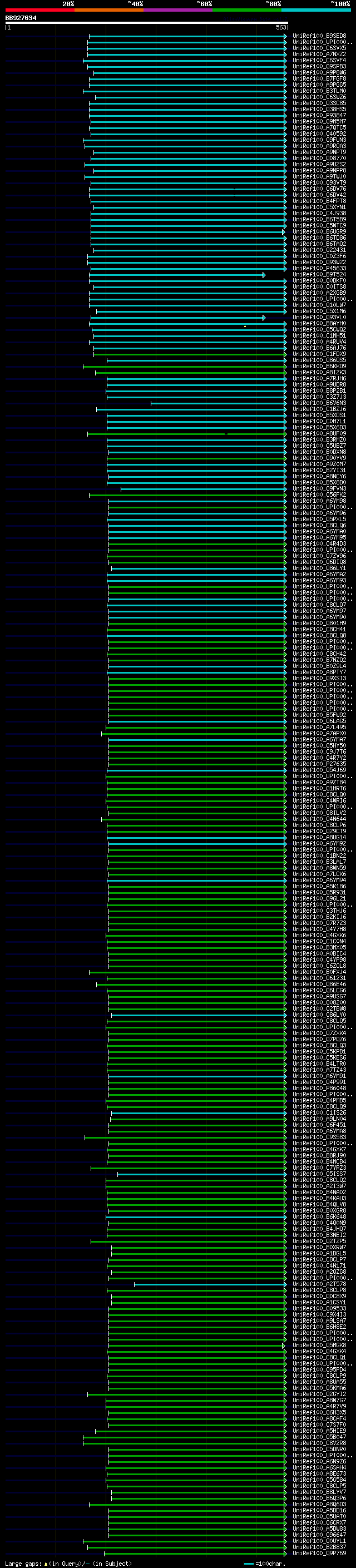356x1568 pixels.
Task: Select hit label UniRef100_A8UF09
Action: tap(319, 434)
